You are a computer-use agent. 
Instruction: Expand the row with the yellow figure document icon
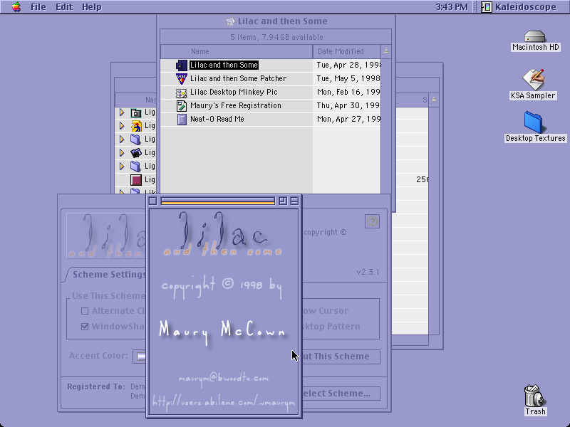point(122,126)
